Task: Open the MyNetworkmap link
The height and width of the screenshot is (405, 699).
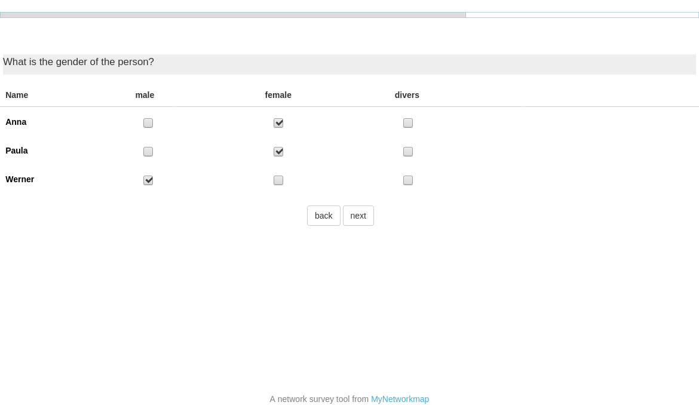Action: [400, 399]
